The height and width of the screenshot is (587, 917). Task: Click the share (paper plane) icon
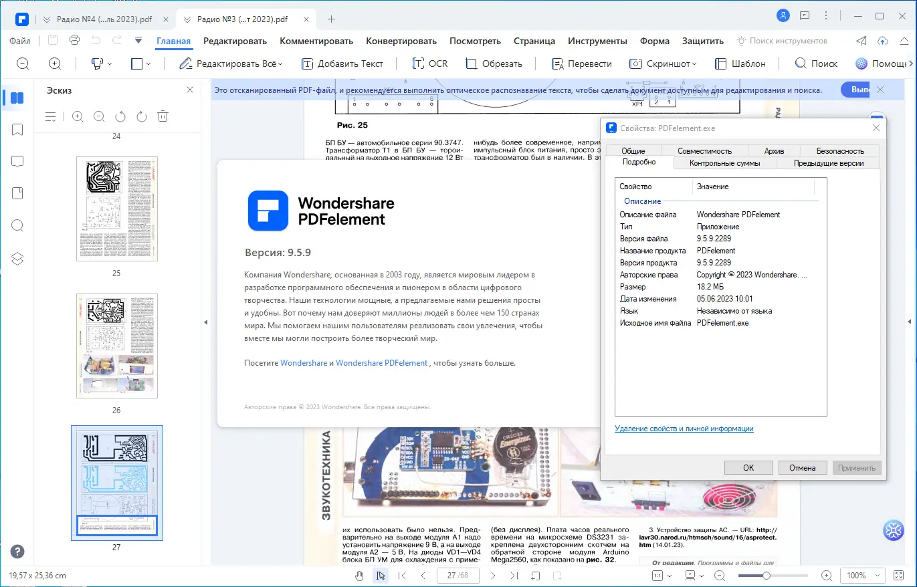click(862, 41)
